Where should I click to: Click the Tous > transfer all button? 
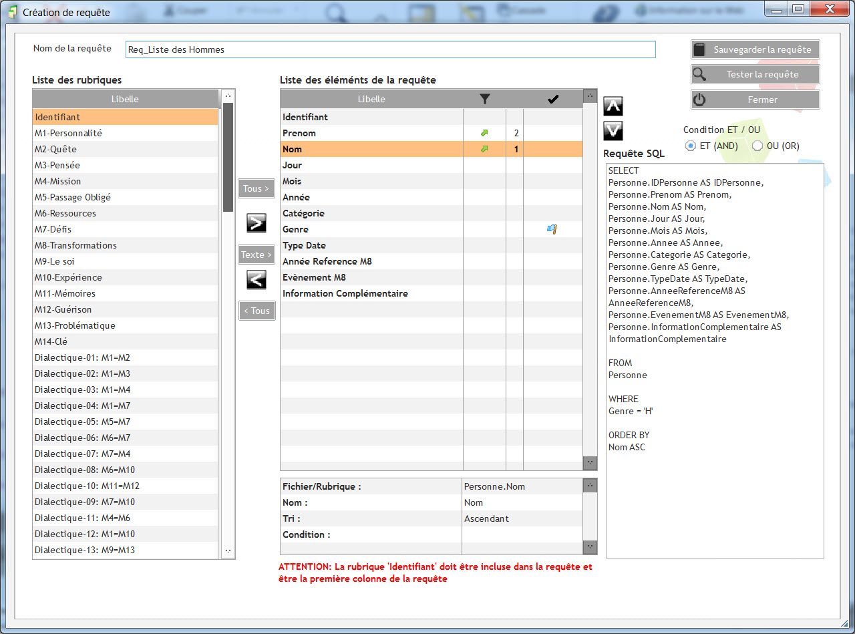[x=256, y=188]
